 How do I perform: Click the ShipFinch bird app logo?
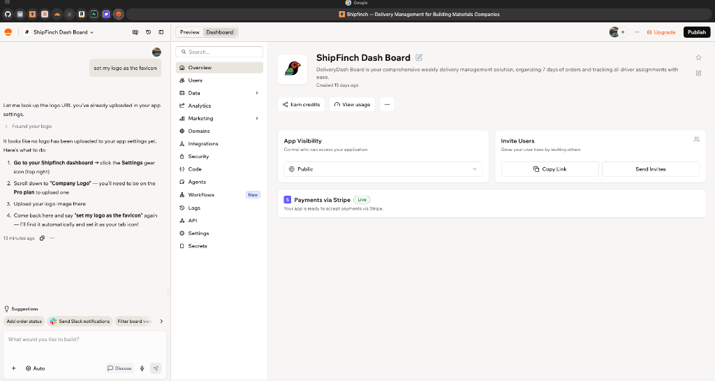pyautogui.click(x=293, y=69)
